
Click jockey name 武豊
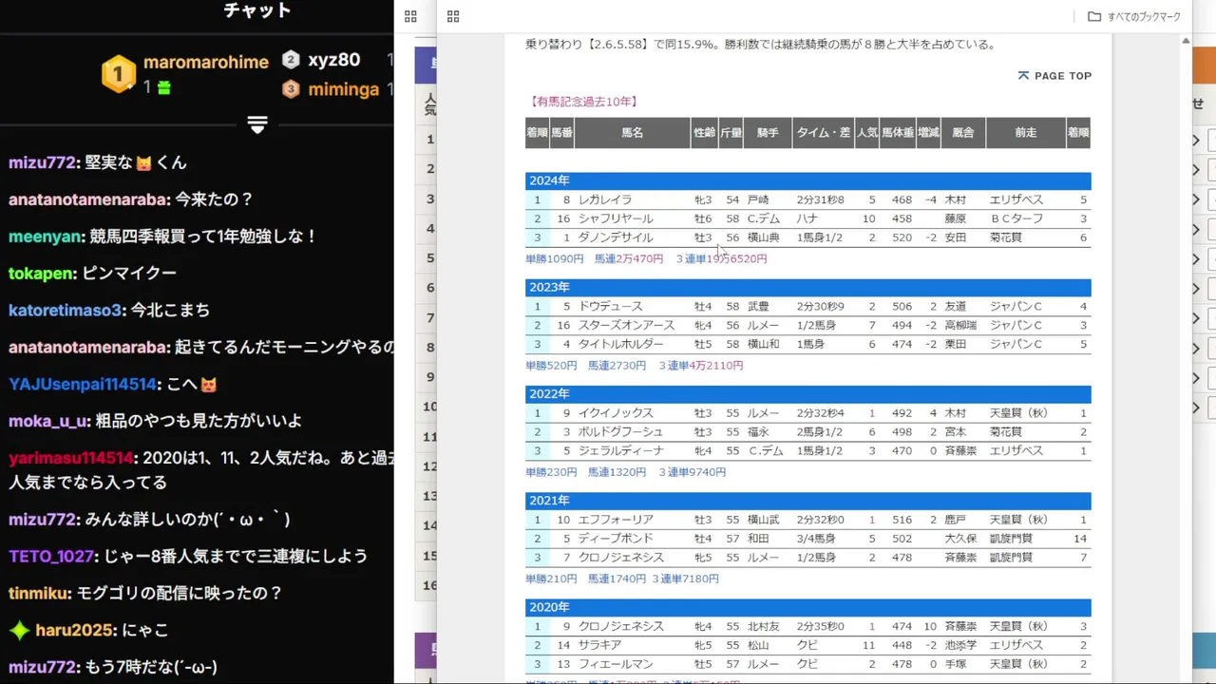[758, 306]
